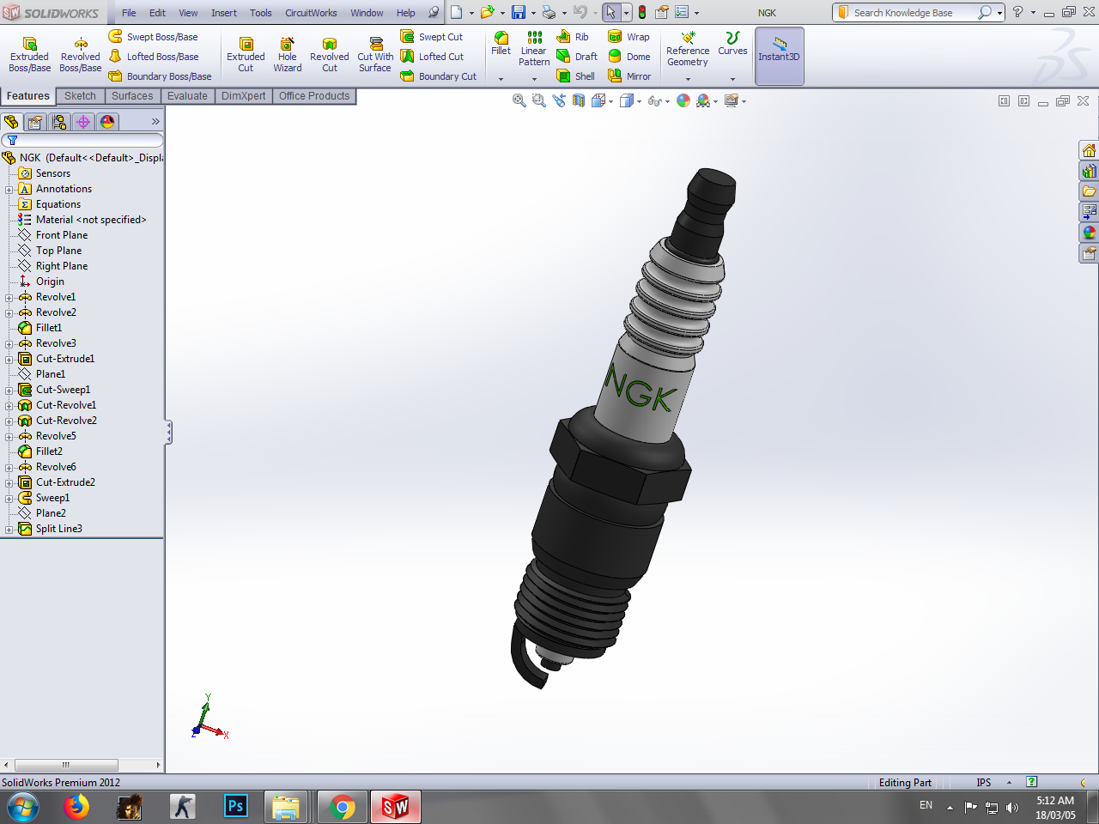The width and height of the screenshot is (1099, 824).
Task: Choose the Boundary Boss/Base command
Action: (x=160, y=76)
